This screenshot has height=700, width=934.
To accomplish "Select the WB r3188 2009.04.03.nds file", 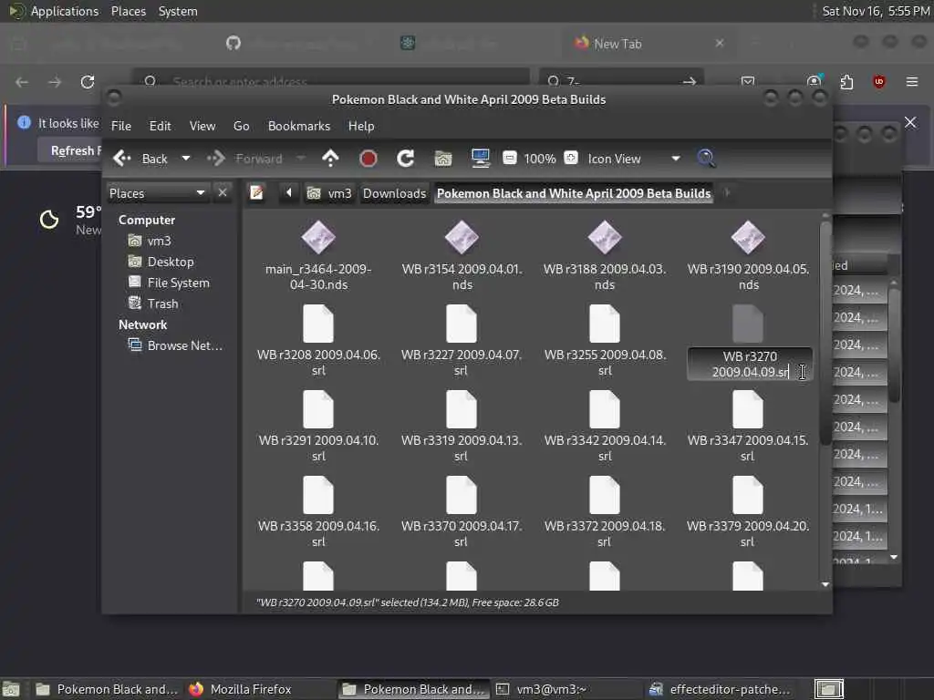I will 605,256.
